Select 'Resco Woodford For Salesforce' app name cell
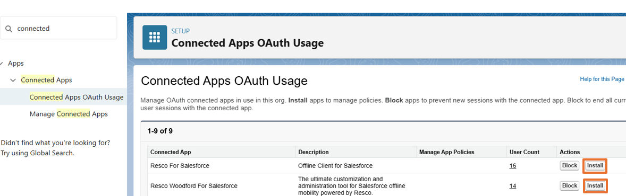Image resolution: width=626 pixels, height=196 pixels. pyautogui.click(x=194, y=185)
